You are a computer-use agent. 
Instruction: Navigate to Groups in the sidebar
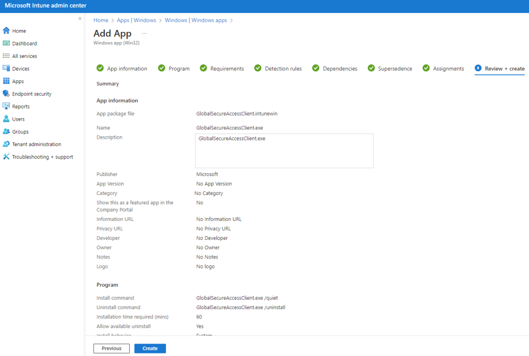point(20,132)
